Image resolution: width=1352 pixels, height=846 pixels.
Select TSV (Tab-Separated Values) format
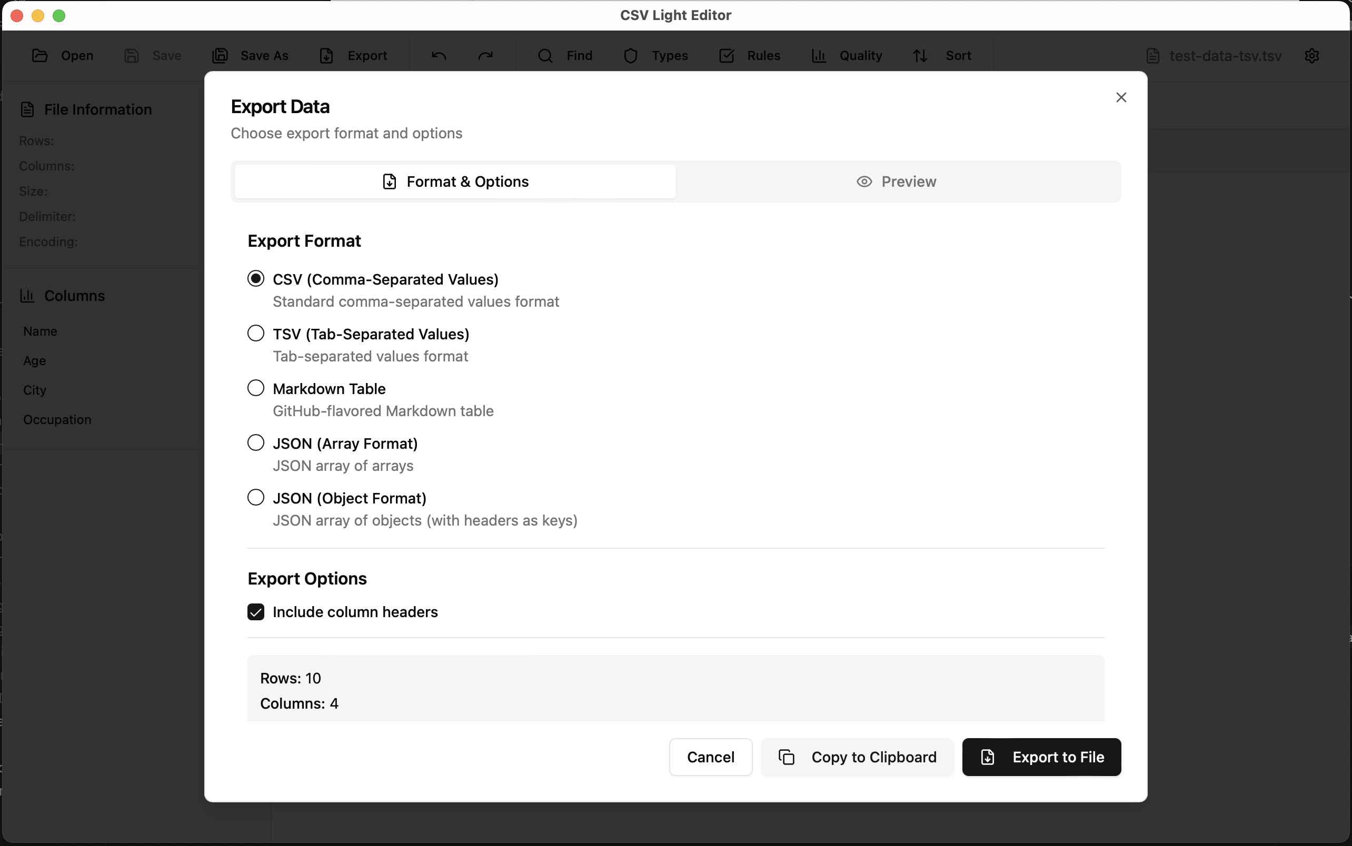pos(256,334)
